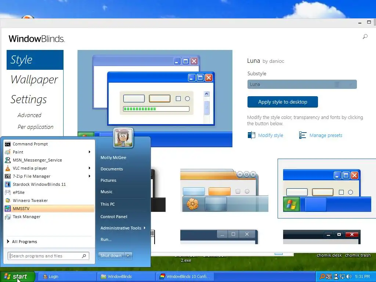Click the start button
376x282 pixels.
tap(17, 276)
